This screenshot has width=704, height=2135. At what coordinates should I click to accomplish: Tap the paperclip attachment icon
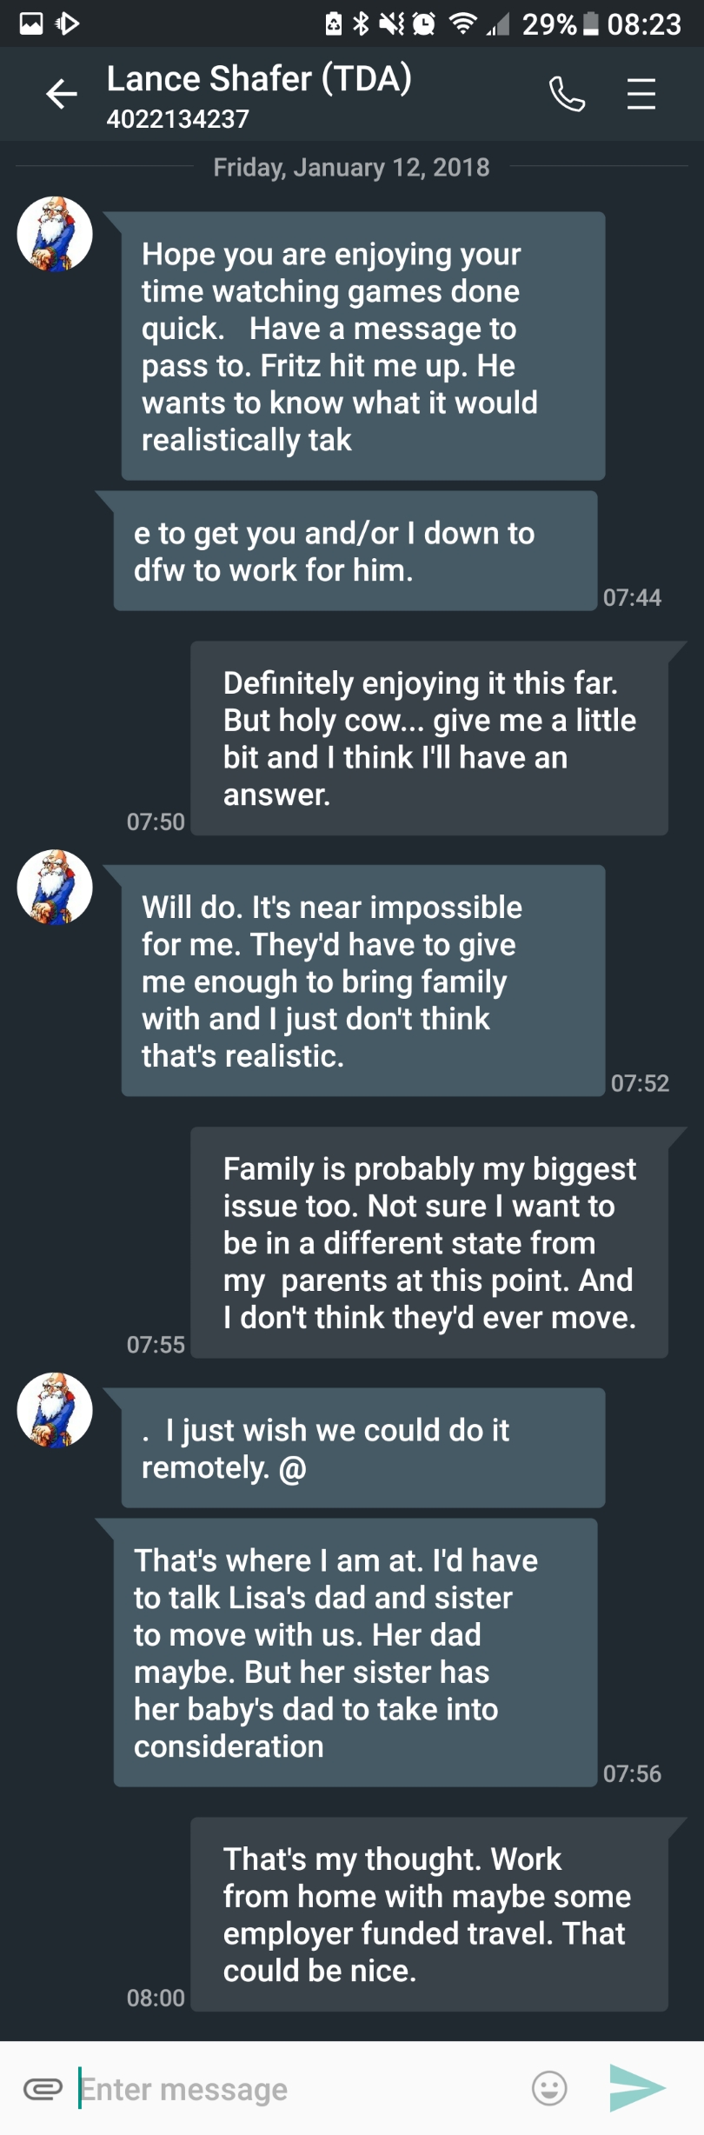[43, 2088]
